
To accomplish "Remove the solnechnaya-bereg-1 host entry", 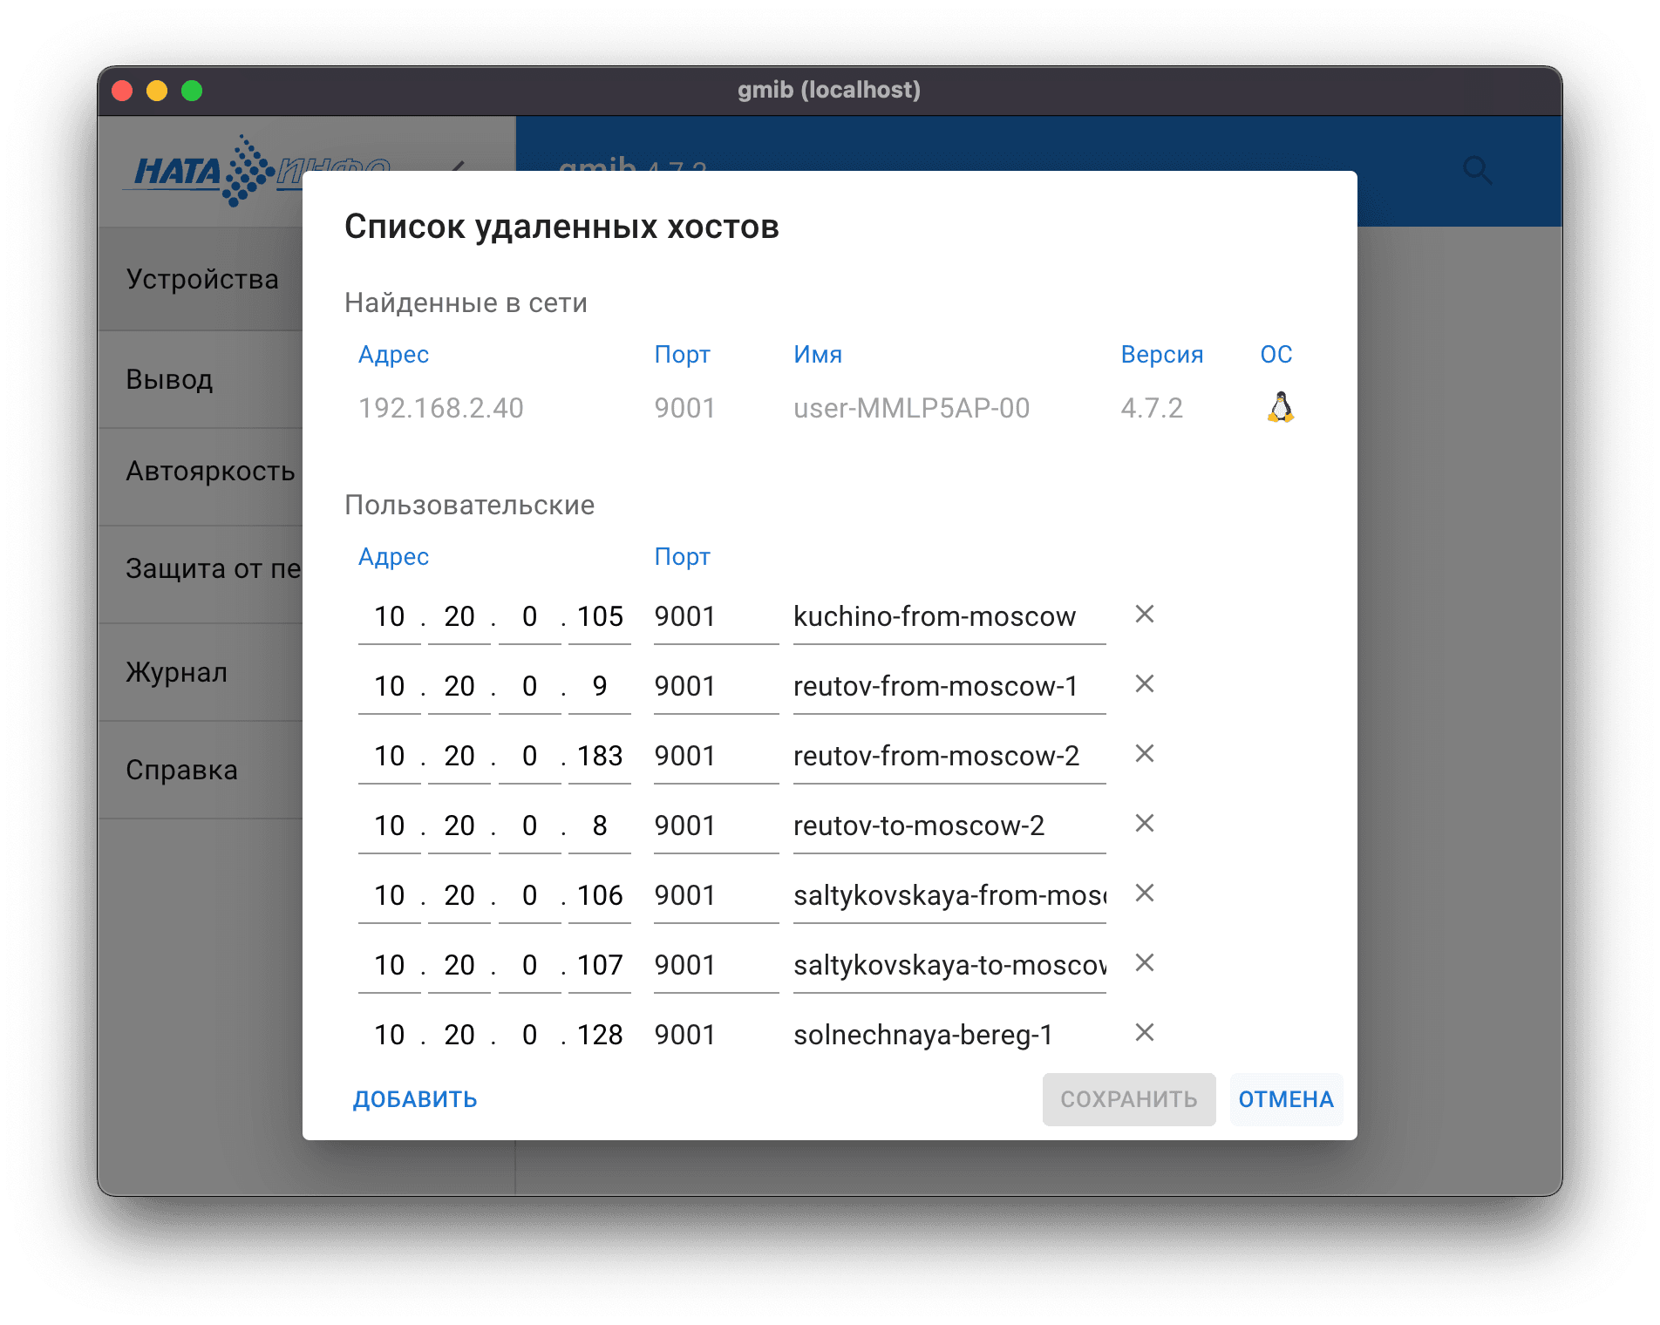I will point(1145,1033).
